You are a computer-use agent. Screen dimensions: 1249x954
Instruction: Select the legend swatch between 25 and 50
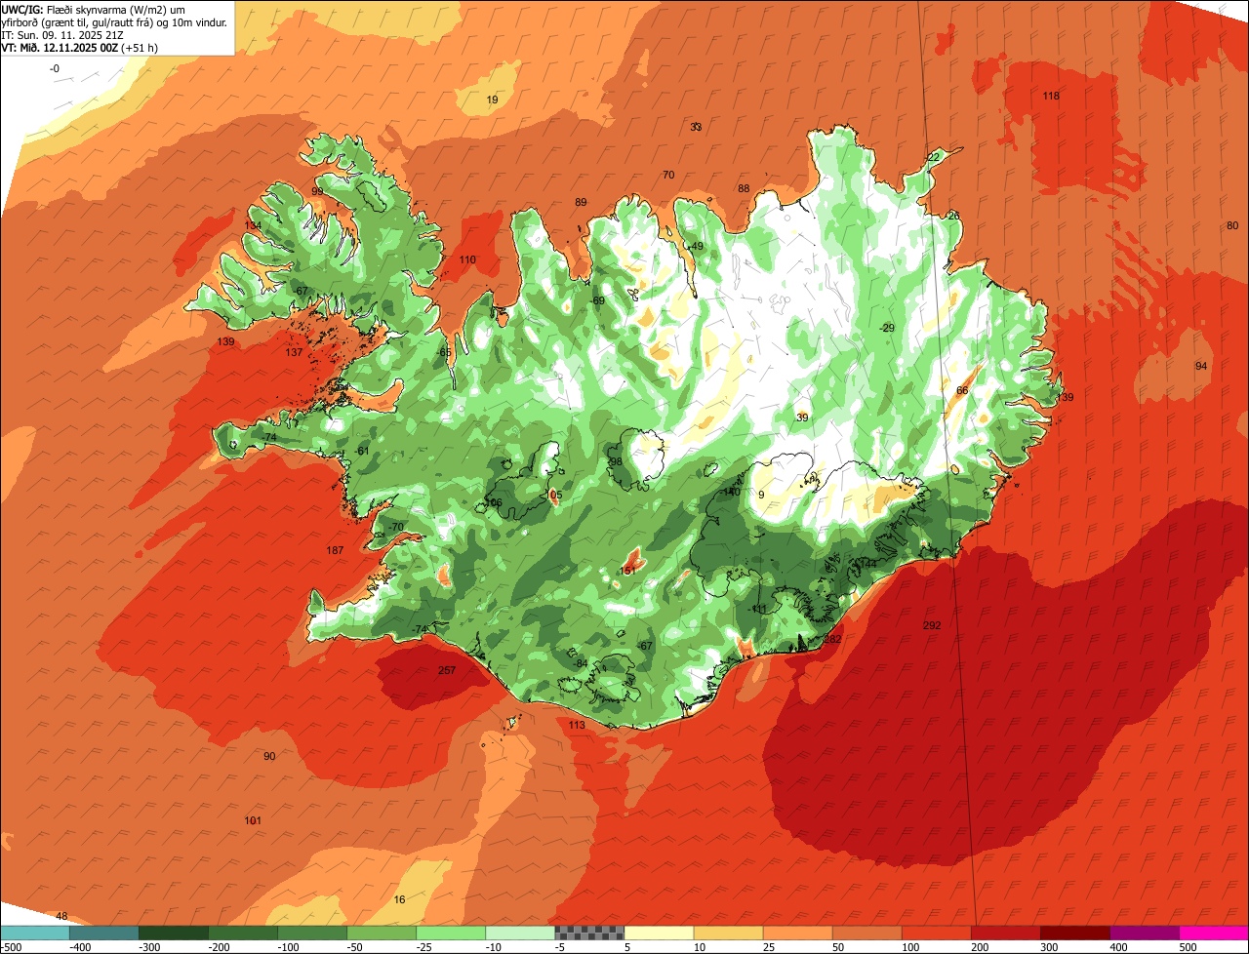coord(797,933)
